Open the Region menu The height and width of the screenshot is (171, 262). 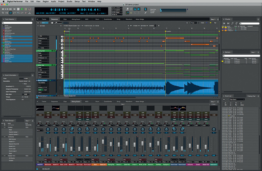[46, 1]
